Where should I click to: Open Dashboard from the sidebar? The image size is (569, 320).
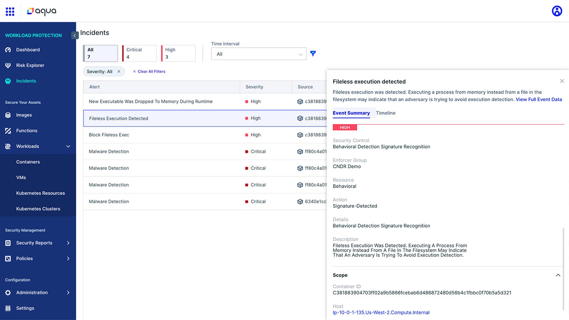[x=28, y=50]
